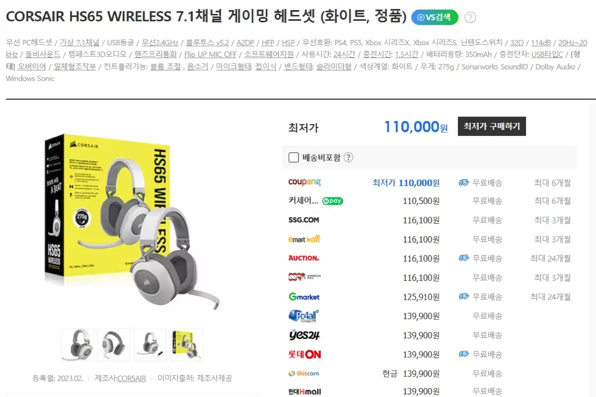
Task: Click the help icon beside VS검색 button
Action: (x=470, y=17)
